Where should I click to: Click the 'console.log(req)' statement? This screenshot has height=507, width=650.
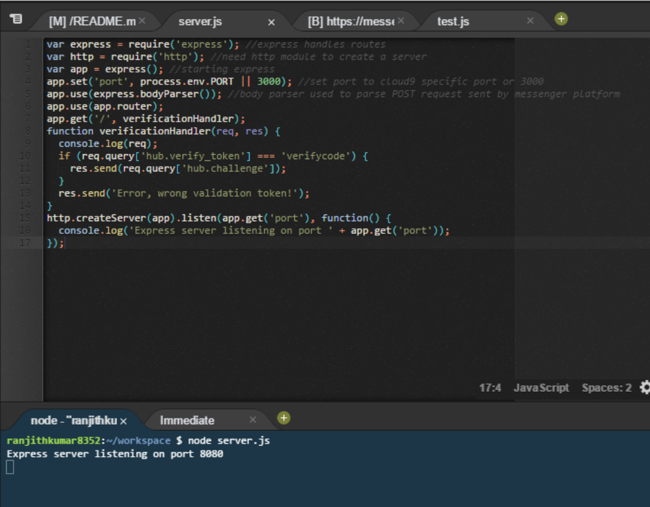[x=108, y=144]
